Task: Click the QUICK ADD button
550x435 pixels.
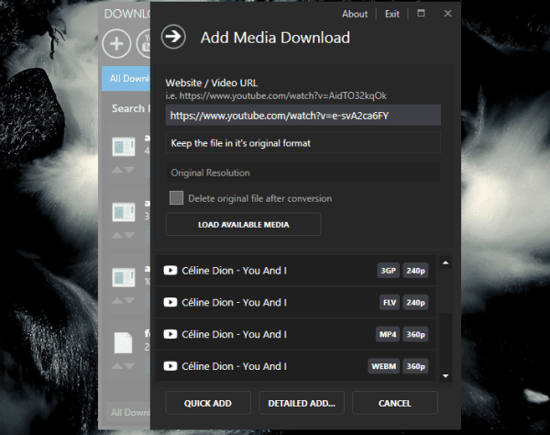Action: tap(208, 403)
